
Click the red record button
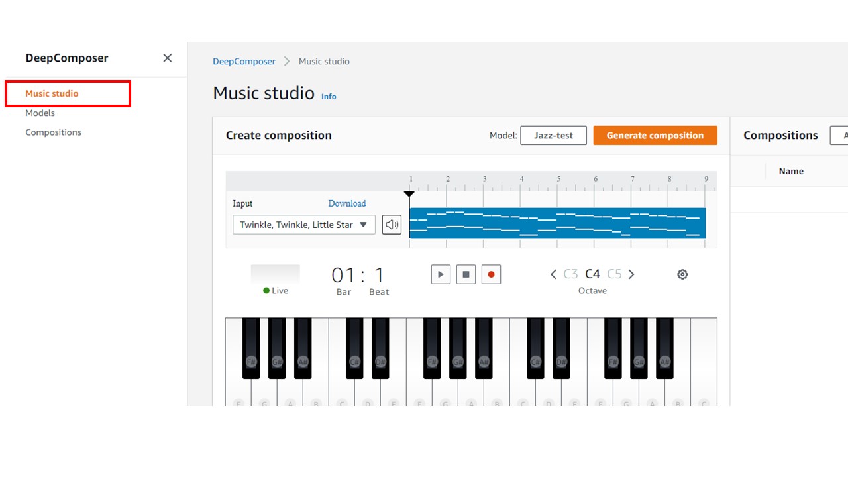(491, 274)
